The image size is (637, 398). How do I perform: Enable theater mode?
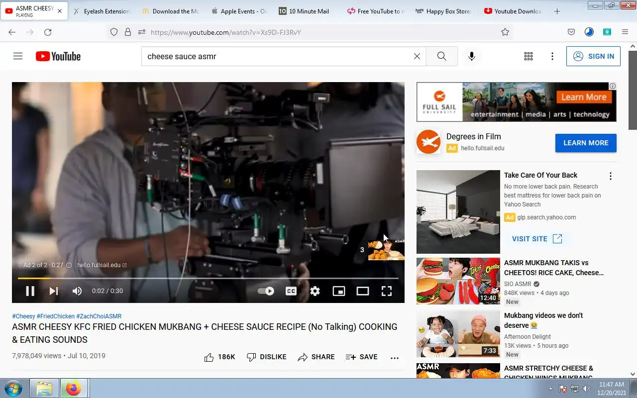coord(363,291)
